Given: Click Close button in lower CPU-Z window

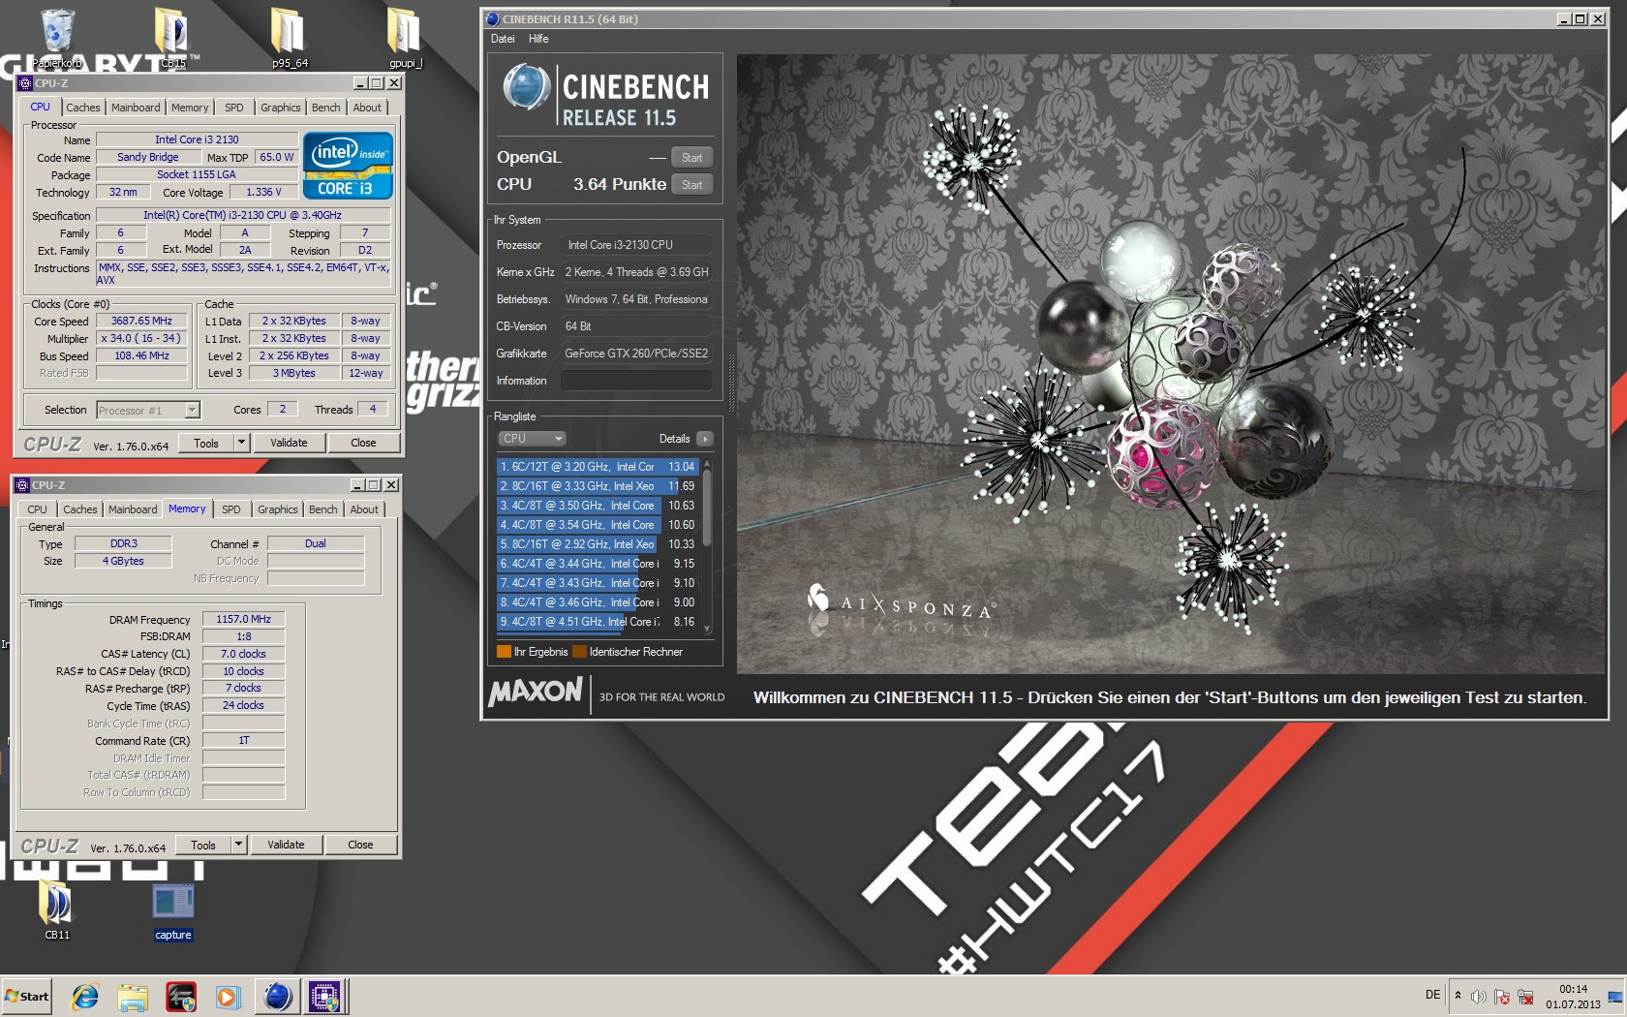Looking at the screenshot, I should (x=360, y=845).
